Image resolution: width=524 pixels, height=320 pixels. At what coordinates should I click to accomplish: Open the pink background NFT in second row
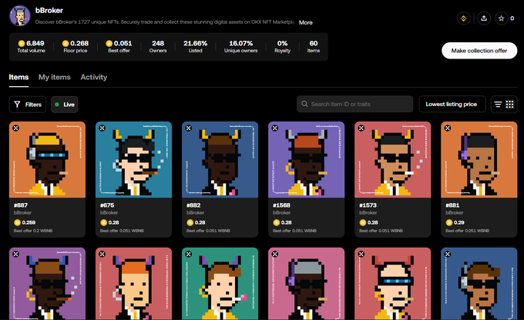pos(307,284)
